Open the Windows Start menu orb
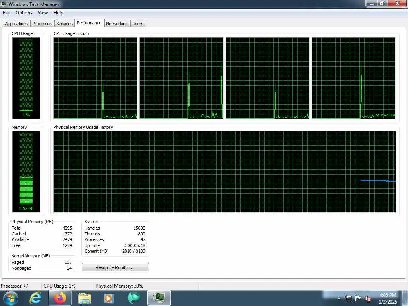 click(x=10, y=298)
